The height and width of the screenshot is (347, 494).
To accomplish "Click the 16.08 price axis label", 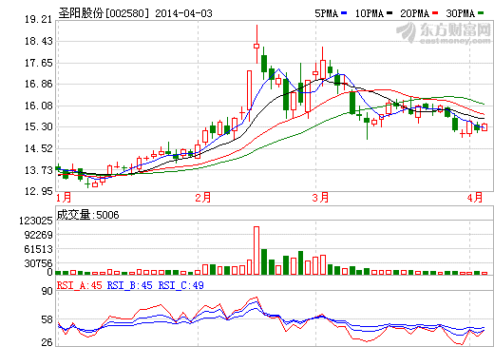I will pos(38,106).
